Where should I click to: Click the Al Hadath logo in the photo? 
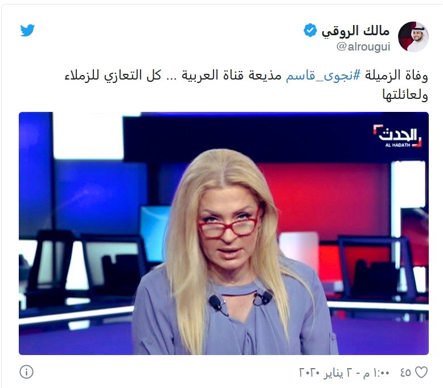click(x=398, y=136)
